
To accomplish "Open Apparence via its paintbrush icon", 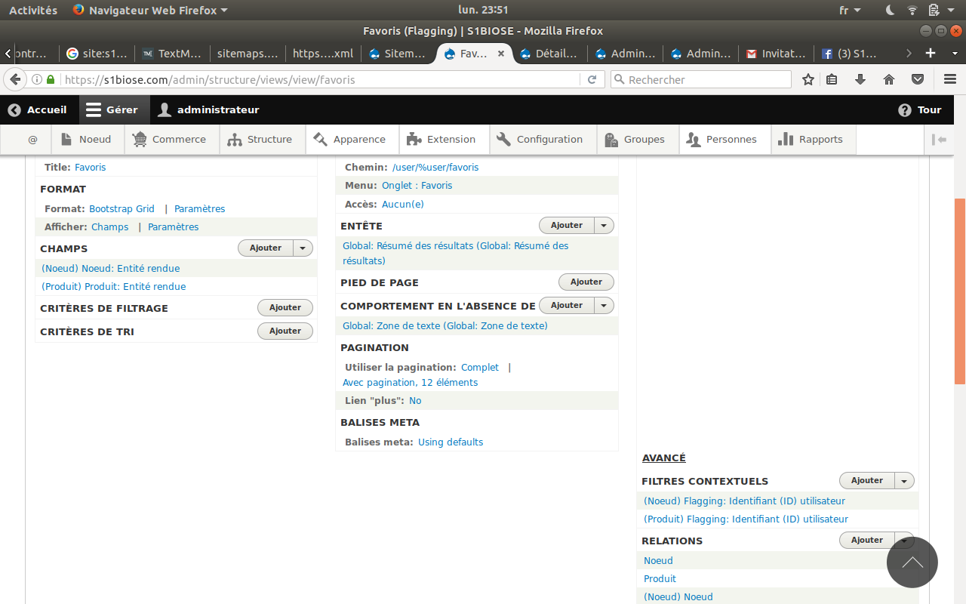I will (x=321, y=139).
